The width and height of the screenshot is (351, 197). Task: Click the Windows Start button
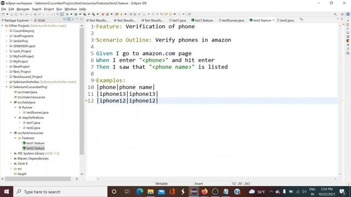pyautogui.click(x=7, y=192)
